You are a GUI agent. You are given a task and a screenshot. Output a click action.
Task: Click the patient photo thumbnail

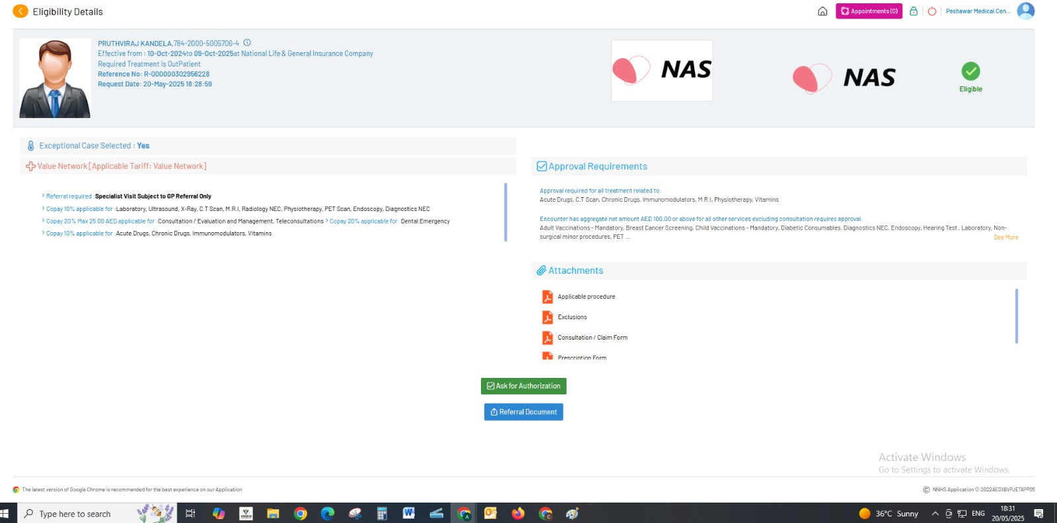55,78
